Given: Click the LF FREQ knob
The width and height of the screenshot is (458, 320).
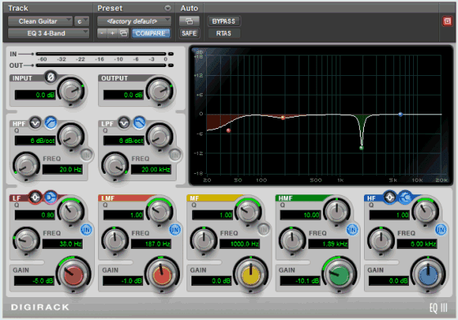Looking at the screenshot, I should pyautogui.click(x=26, y=240).
